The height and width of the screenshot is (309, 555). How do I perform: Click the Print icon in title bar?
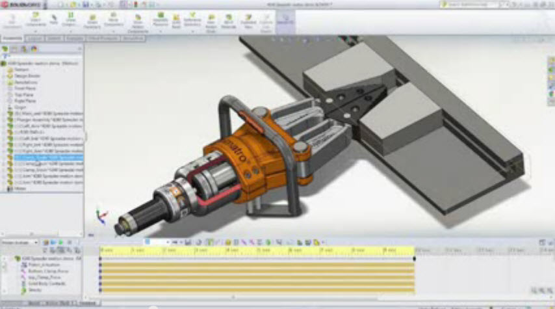(97, 5)
